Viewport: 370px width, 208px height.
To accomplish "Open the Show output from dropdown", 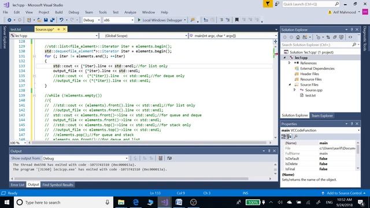I will [86, 158].
